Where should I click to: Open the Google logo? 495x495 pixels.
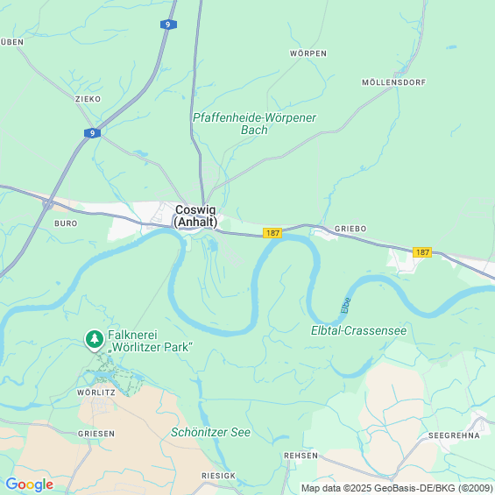pos(30,484)
